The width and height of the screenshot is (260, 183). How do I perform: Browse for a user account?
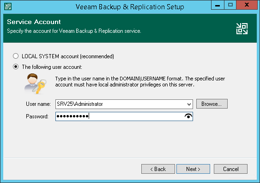212,104
